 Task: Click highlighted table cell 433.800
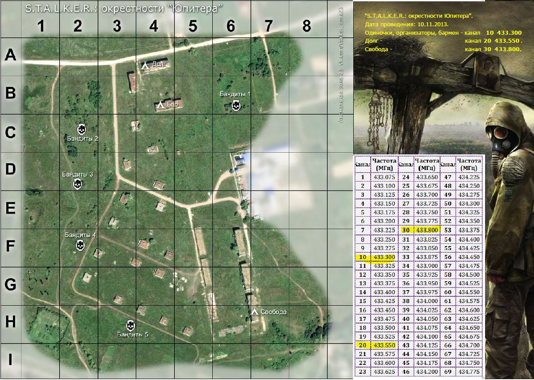coord(426,230)
